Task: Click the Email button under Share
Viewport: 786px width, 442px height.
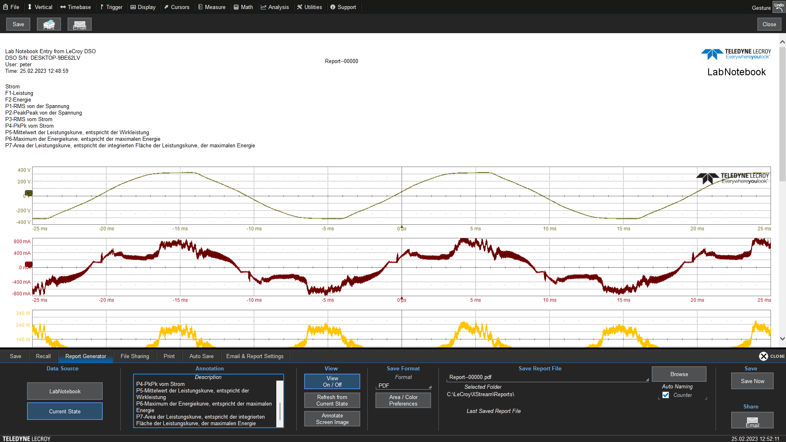Action: pyautogui.click(x=752, y=420)
